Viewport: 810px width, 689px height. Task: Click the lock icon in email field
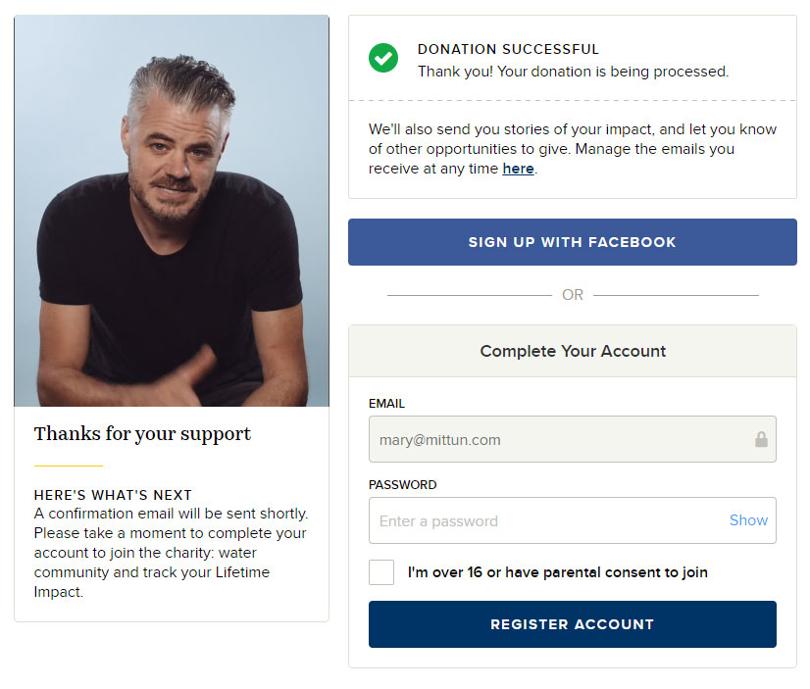click(x=761, y=439)
